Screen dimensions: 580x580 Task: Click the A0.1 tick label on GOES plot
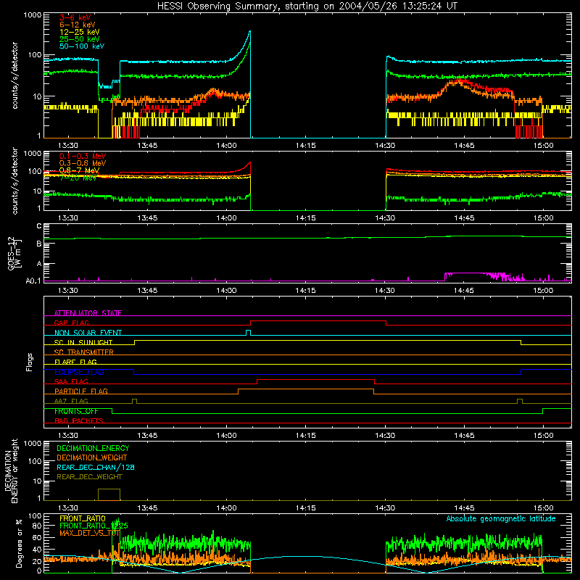tap(33, 281)
